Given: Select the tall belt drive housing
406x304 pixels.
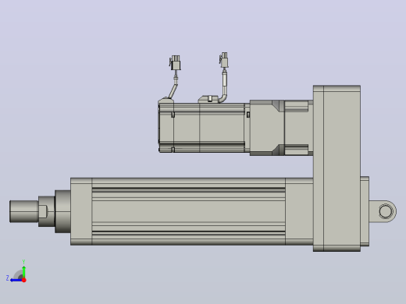Looking at the screenshot, I should 337,168.
